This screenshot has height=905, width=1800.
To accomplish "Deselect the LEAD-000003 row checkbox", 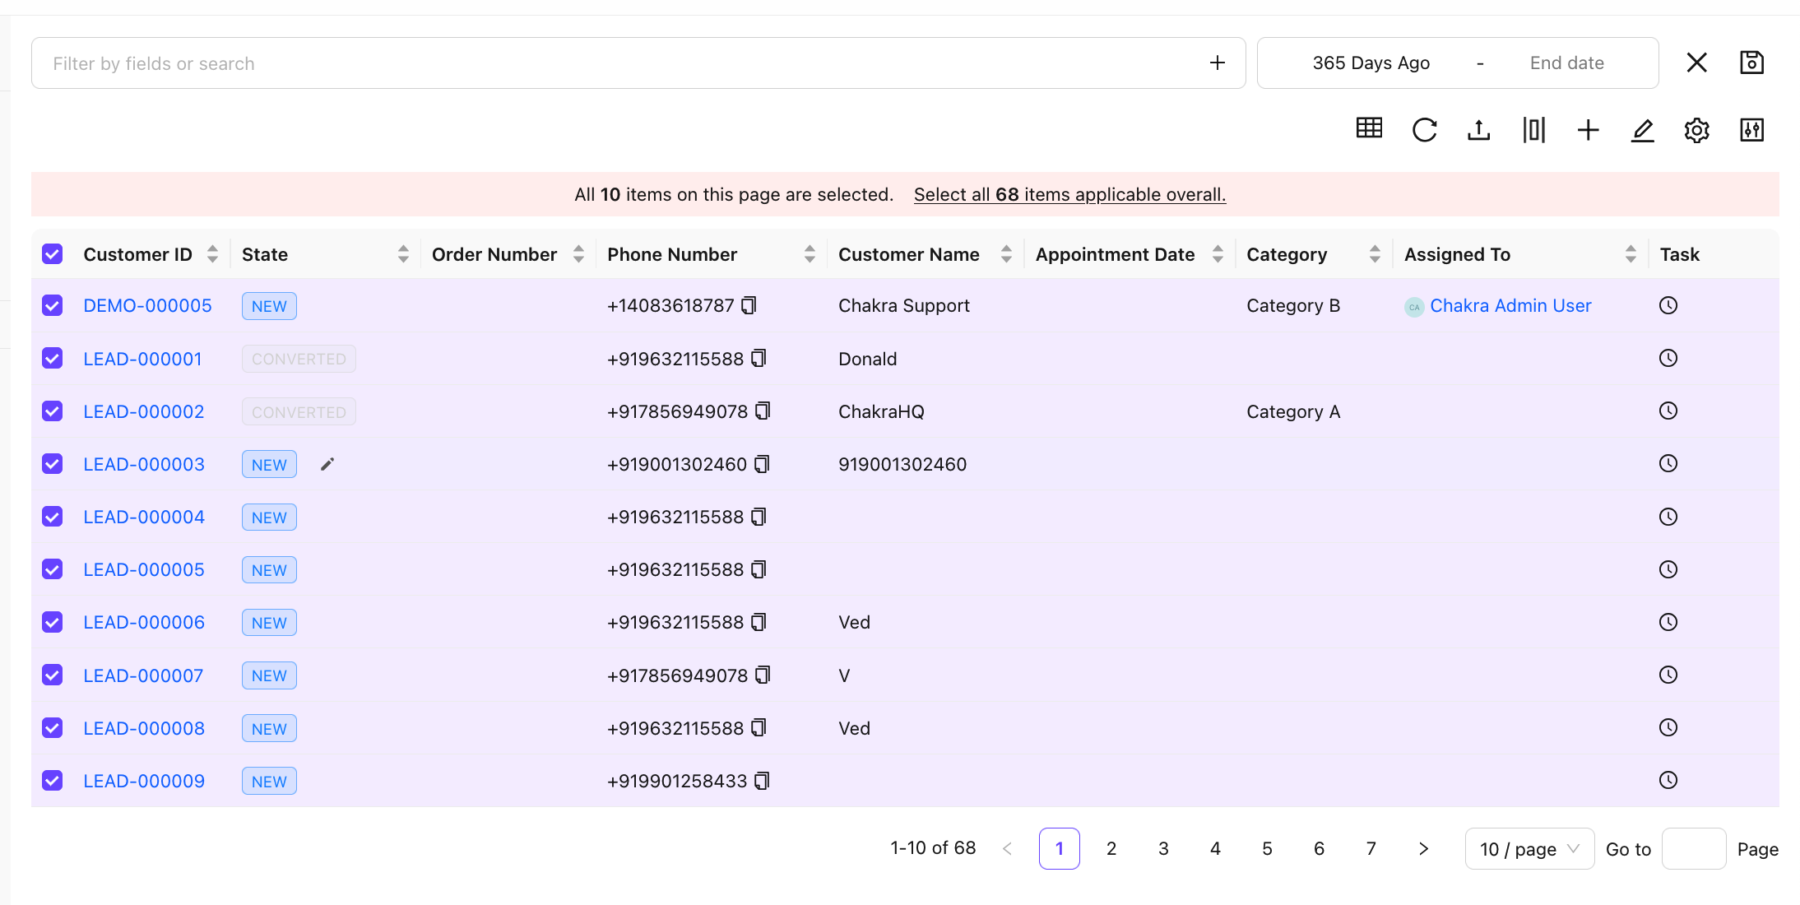I will [52, 464].
